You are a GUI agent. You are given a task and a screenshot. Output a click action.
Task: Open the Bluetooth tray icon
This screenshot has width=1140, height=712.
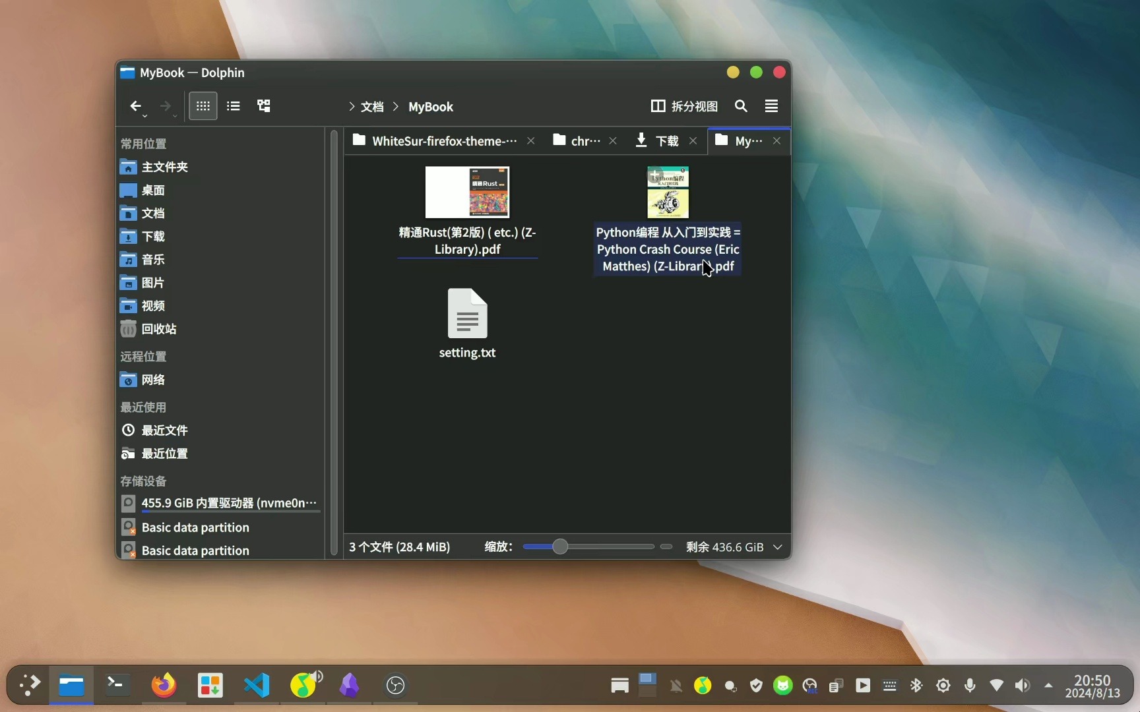click(x=916, y=686)
